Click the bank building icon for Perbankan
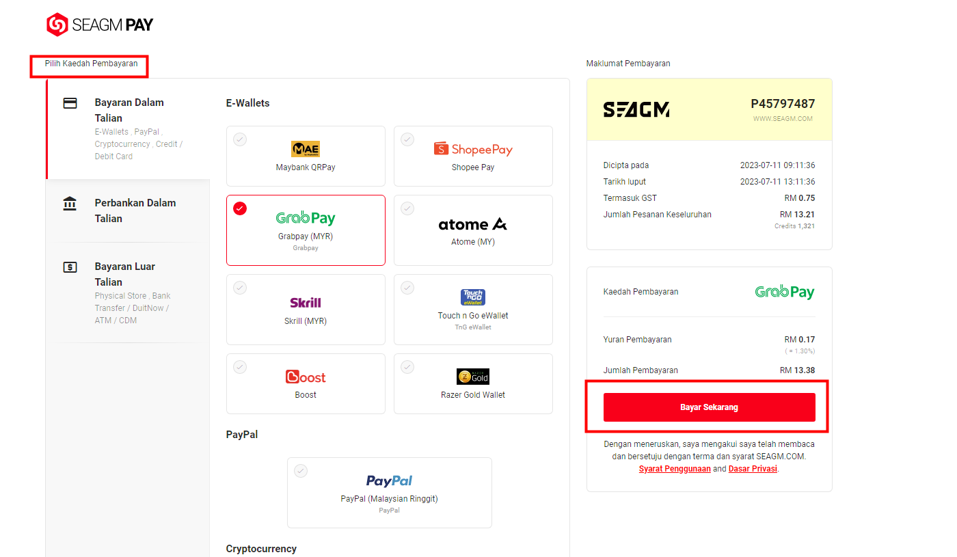Viewport: 957px width, 557px height. (x=70, y=204)
